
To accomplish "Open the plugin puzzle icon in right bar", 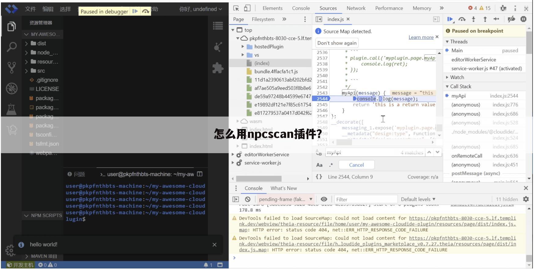I will [218, 68].
